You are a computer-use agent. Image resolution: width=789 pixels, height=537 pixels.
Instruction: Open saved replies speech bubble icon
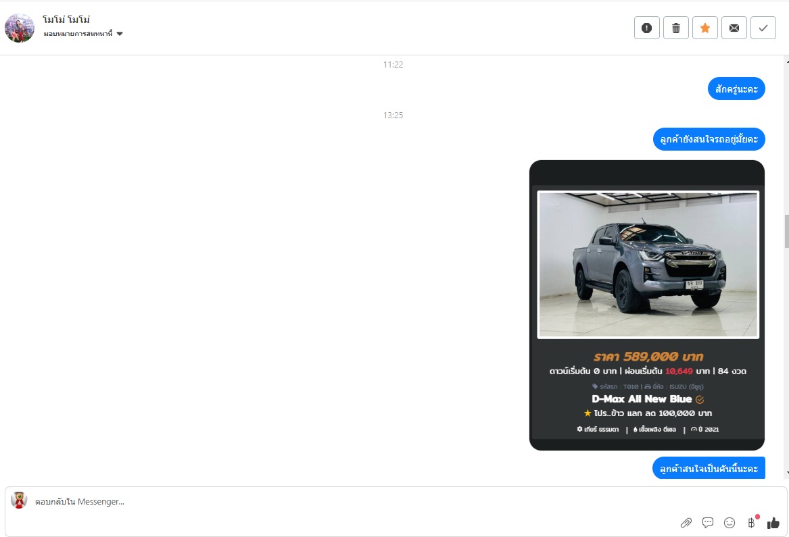coord(707,523)
